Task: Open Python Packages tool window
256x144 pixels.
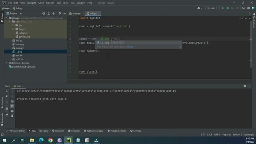Action: (93, 131)
